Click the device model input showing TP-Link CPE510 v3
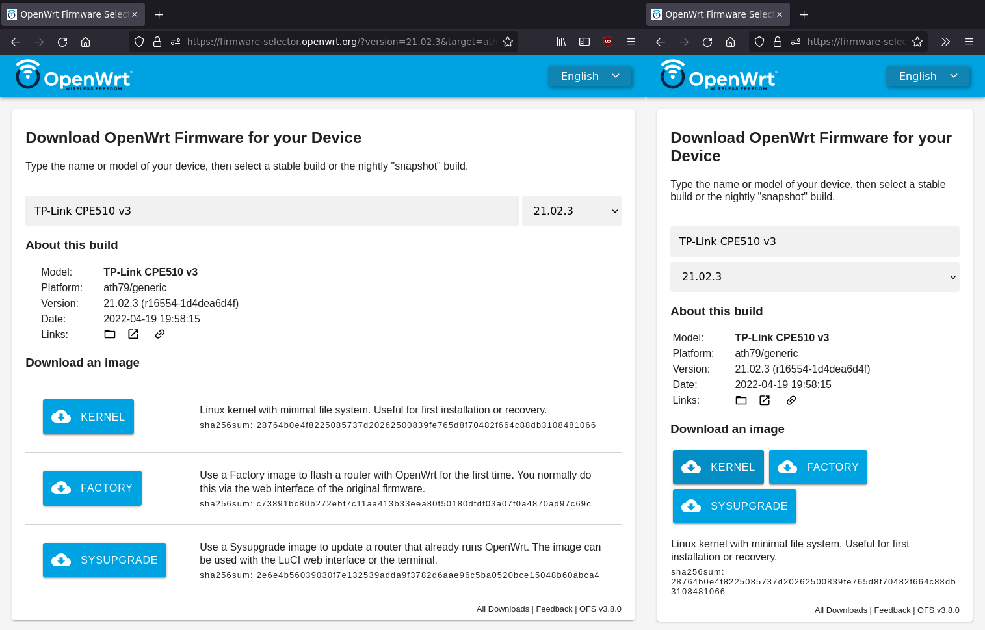The image size is (985, 630). coord(271,211)
